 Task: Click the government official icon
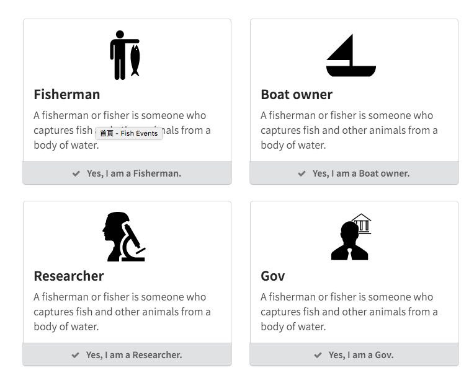[x=351, y=237]
